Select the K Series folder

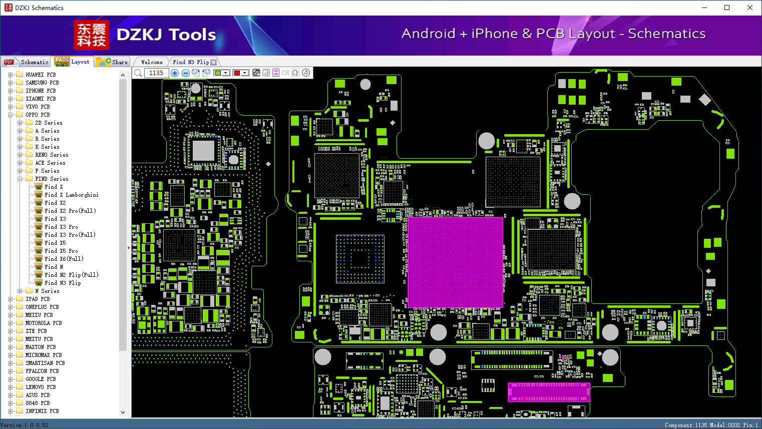pyautogui.click(x=47, y=147)
